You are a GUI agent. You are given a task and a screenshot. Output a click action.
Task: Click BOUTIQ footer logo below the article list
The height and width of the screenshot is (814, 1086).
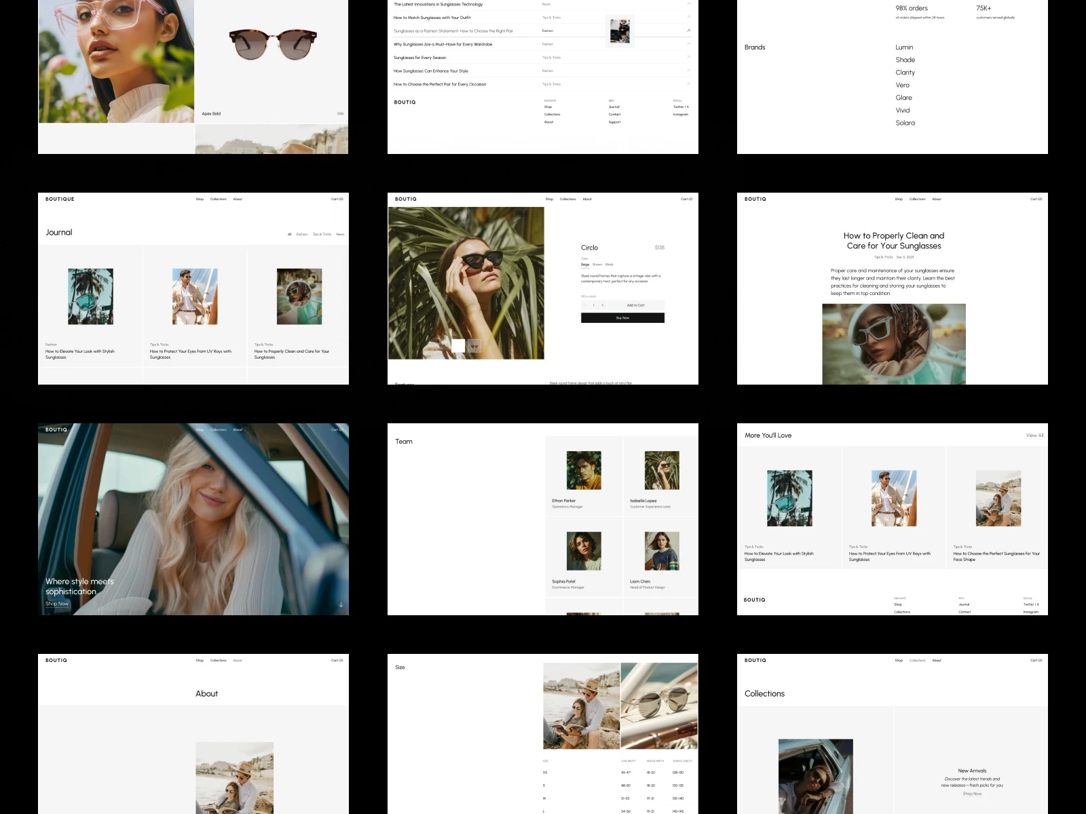pyautogui.click(x=405, y=102)
